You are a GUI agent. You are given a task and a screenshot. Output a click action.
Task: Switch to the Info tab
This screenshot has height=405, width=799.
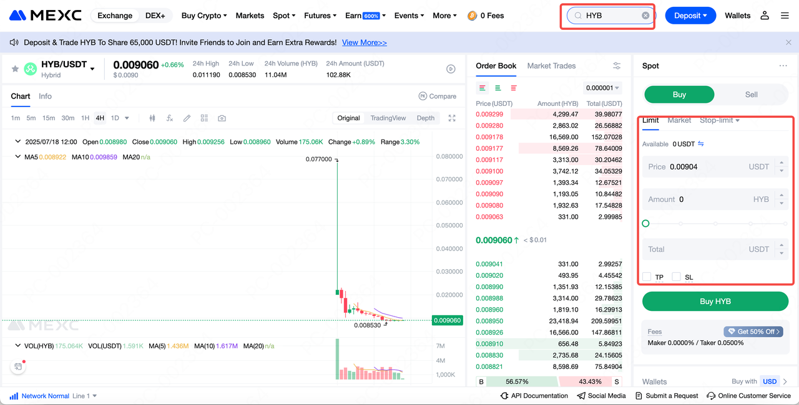45,96
